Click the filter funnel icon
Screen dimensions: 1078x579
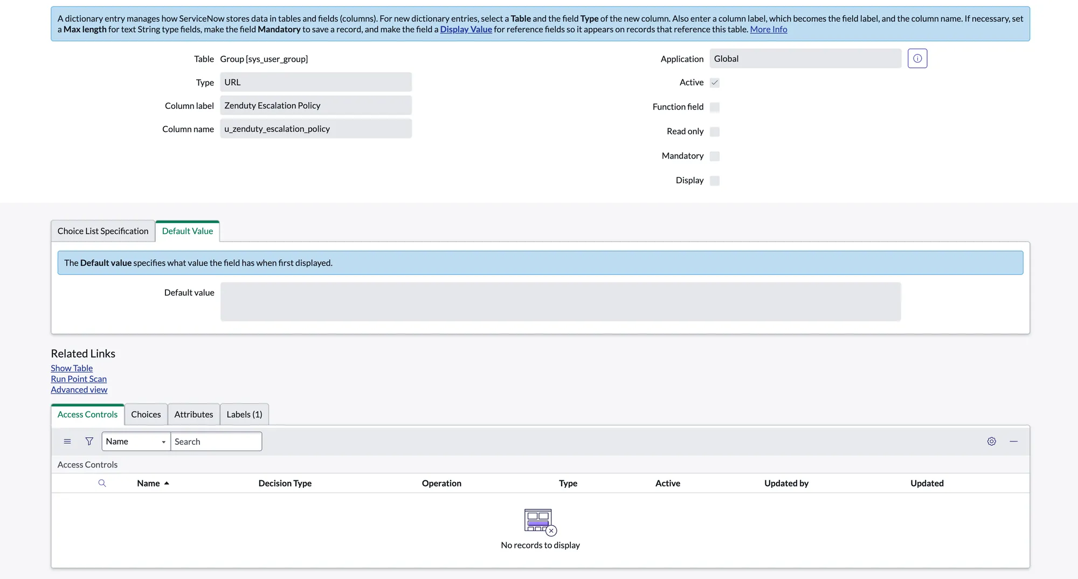89,442
